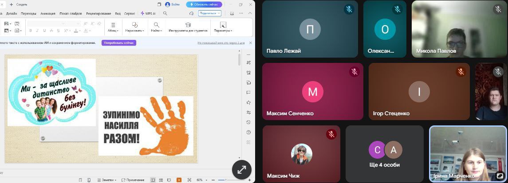Screen dimensions: 508x183
Task: Toggle normal view in status bar
Action: [x=153, y=180]
